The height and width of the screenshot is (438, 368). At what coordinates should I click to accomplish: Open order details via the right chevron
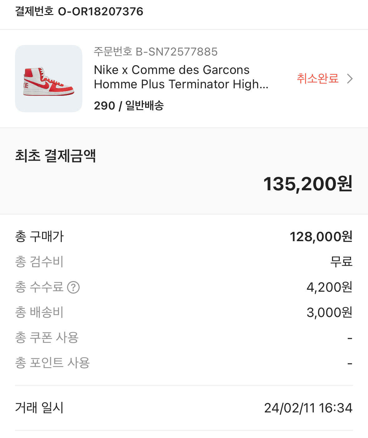[350, 79]
